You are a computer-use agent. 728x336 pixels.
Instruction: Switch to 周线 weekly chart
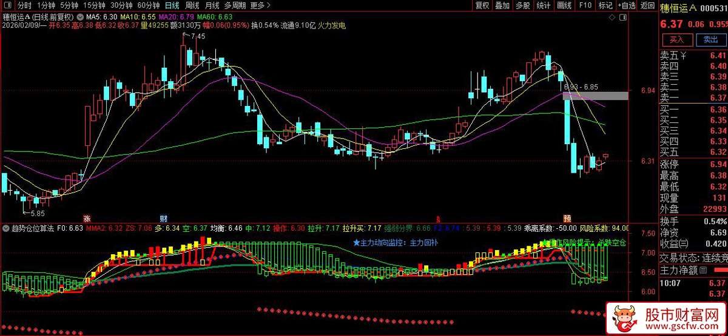click(x=192, y=5)
